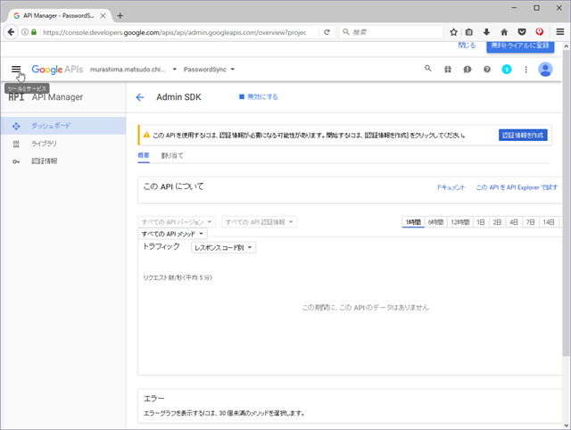The width and height of the screenshot is (571, 430).
Task: Expand the PasswordSync project dropdown
Action: pyautogui.click(x=209, y=70)
